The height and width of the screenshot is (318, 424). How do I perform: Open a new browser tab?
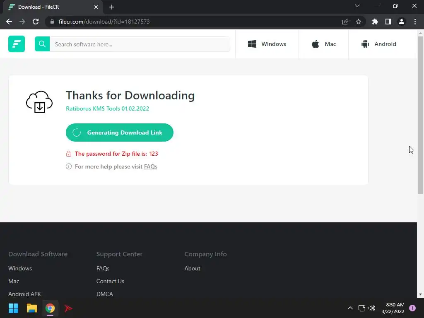pyautogui.click(x=112, y=7)
